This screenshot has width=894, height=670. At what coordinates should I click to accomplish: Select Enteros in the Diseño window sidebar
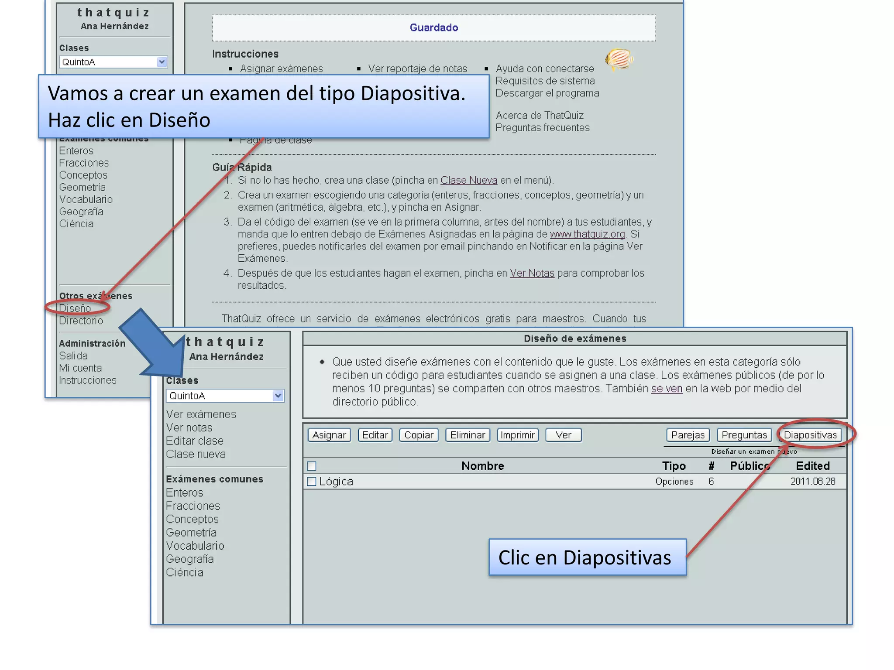coord(185,492)
